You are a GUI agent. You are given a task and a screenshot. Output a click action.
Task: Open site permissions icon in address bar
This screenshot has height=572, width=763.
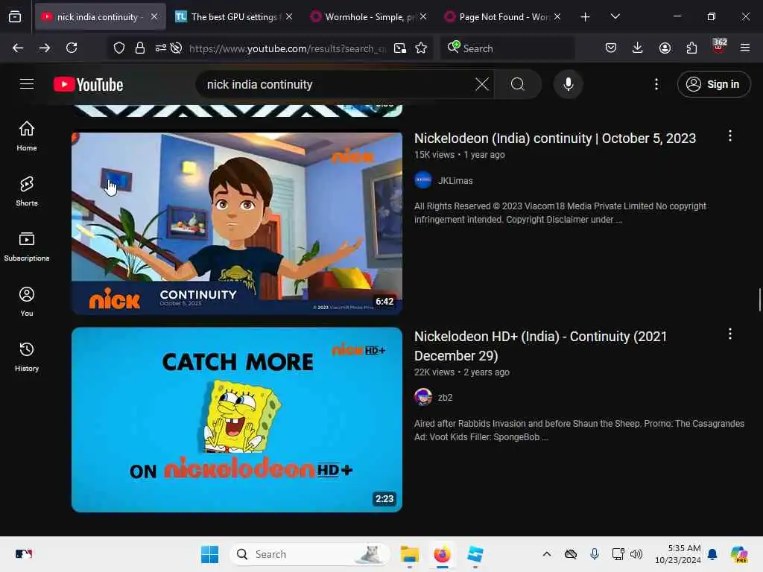tap(161, 48)
